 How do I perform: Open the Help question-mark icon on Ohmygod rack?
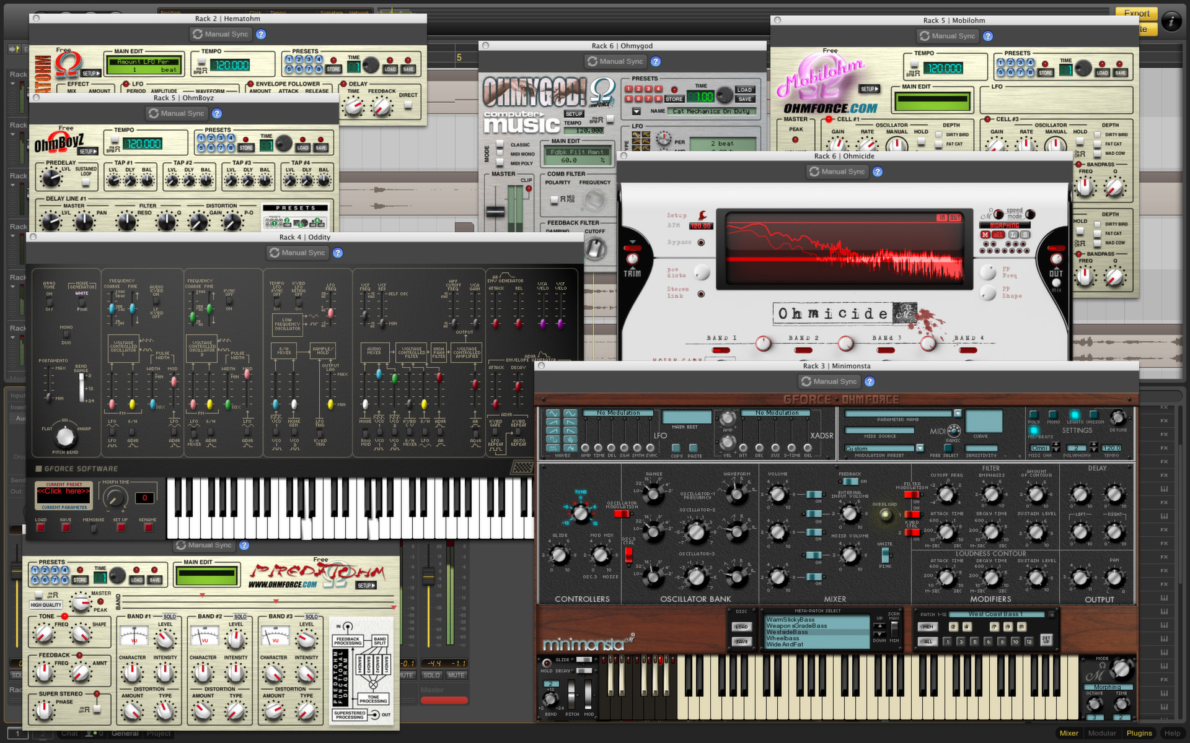point(655,61)
